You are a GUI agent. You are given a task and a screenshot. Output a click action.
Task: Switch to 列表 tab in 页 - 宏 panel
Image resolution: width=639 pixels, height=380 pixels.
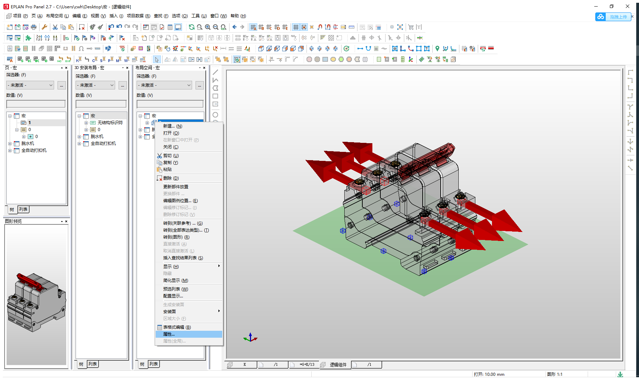(x=23, y=209)
